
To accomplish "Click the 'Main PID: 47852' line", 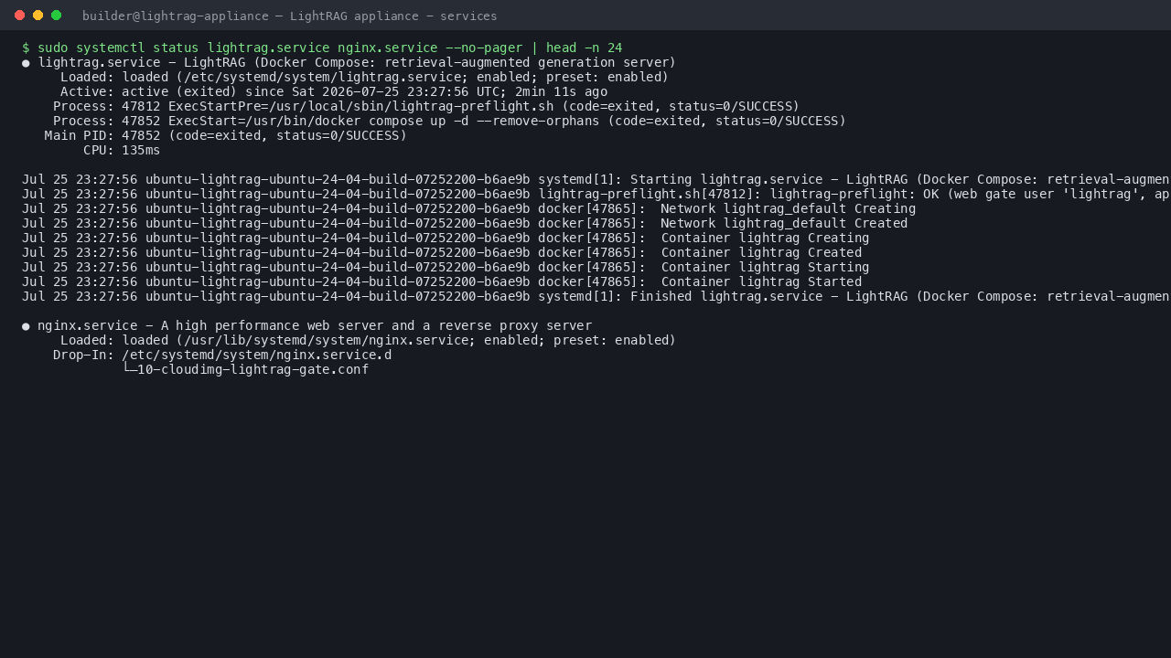I will click(226, 135).
